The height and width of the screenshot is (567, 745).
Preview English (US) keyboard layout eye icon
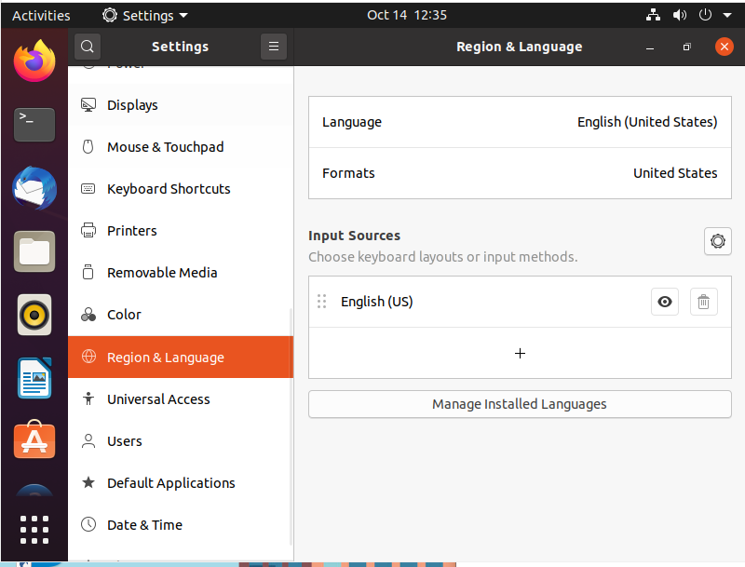(665, 302)
